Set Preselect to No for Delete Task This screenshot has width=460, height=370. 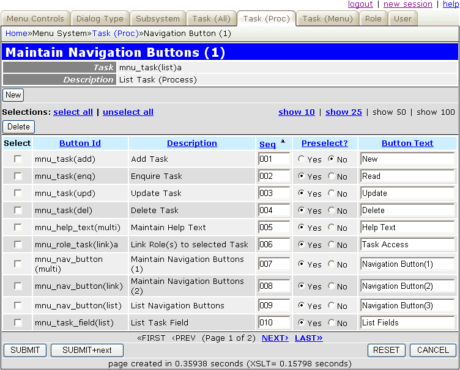tap(332, 210)
